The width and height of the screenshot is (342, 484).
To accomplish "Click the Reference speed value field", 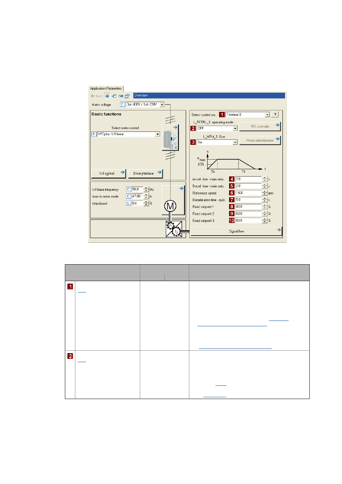I will tap(248, 193).
